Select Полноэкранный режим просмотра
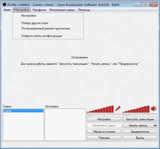The width and height of the screenshot is (160, 149). point(48,28)
